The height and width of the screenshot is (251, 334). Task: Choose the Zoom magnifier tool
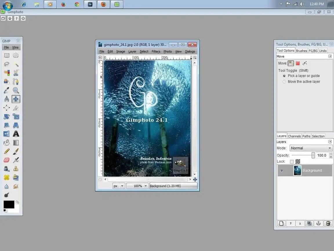(x=16, y=90)
